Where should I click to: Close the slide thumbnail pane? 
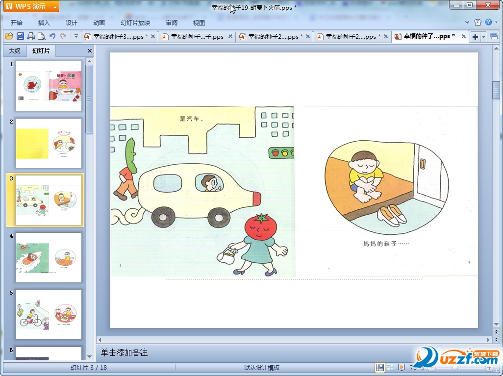click(90, 50)
